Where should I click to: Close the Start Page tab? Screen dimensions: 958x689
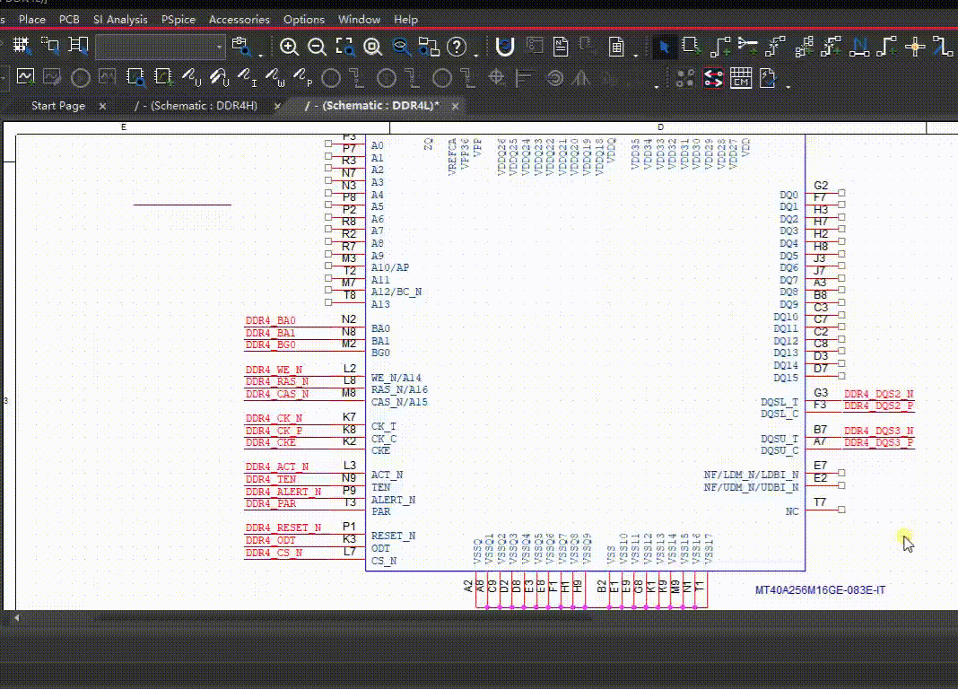(102, 106)
